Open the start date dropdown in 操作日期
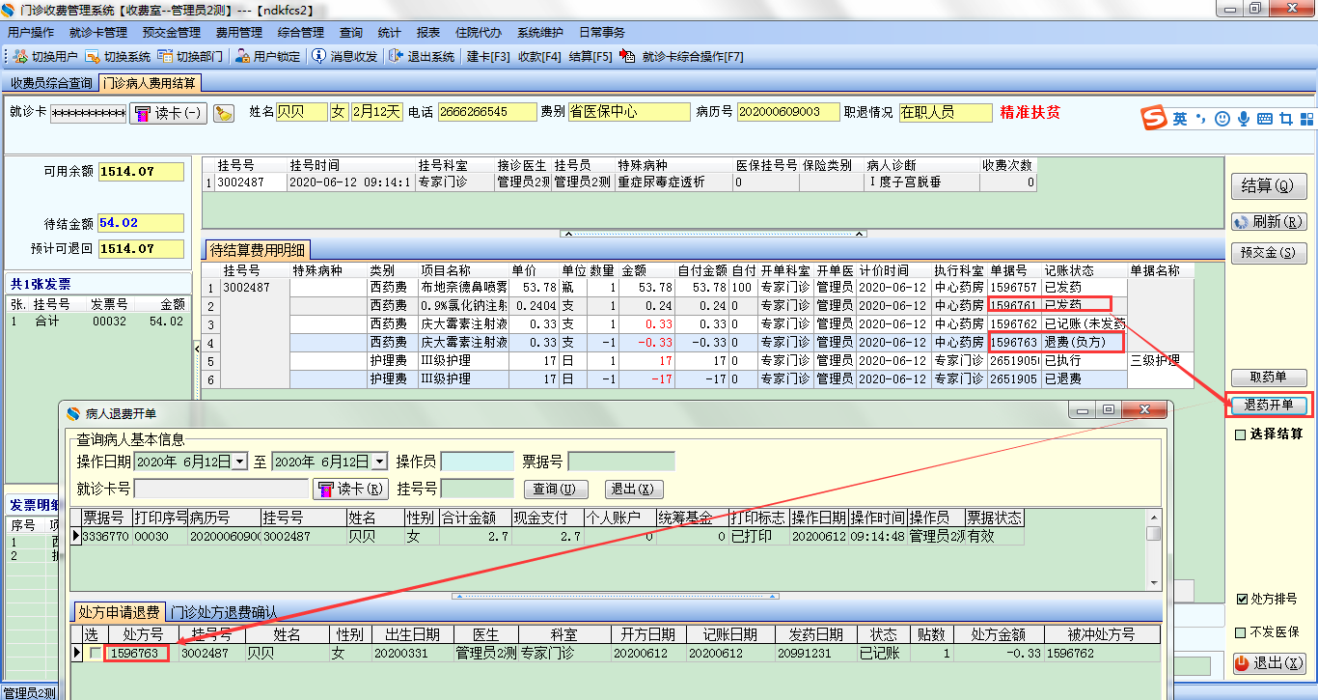This screenshot has height=700, width=1318. pos(239,462)
